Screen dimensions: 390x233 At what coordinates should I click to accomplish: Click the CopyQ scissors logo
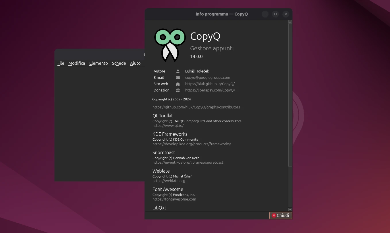click(x=170, y=45)
